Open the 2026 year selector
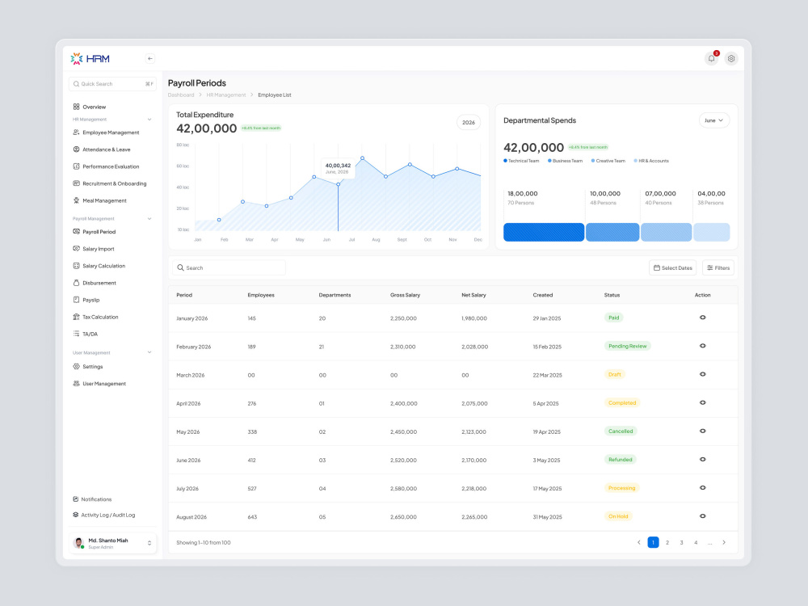The height and width of the screenshot is (606, 808). tap(469, 123)
